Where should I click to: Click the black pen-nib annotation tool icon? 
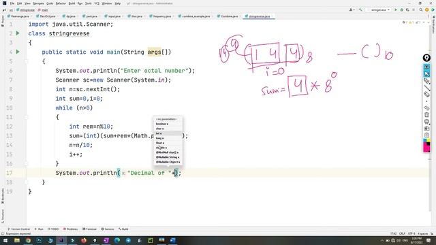tap(426, 58)
